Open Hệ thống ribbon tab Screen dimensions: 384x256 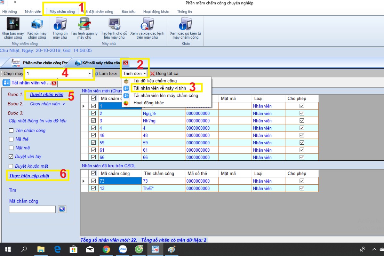point(10,12)
